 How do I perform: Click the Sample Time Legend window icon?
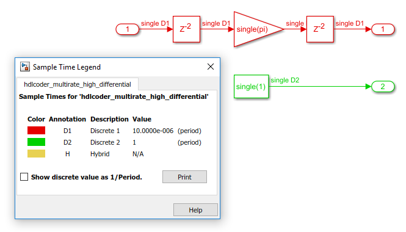coord(25,67)
